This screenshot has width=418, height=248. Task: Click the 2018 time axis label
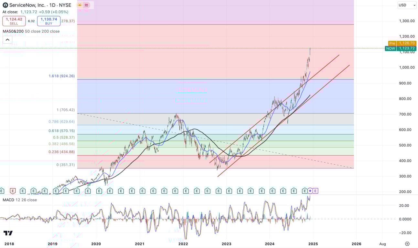(x=9, y=244)
